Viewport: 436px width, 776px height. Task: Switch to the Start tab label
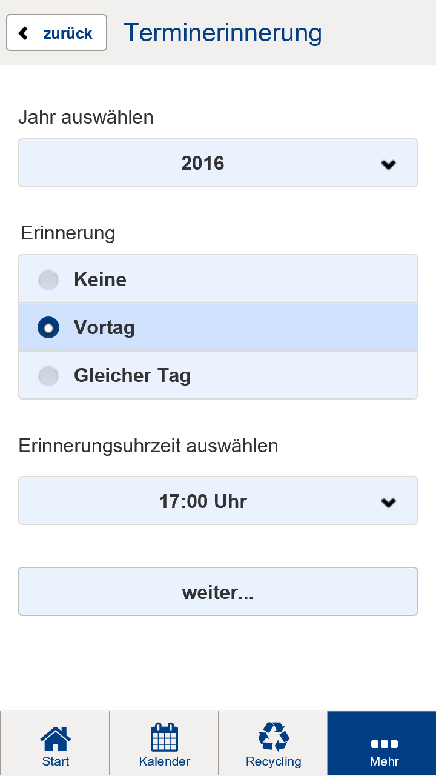(x=55, y=761)
